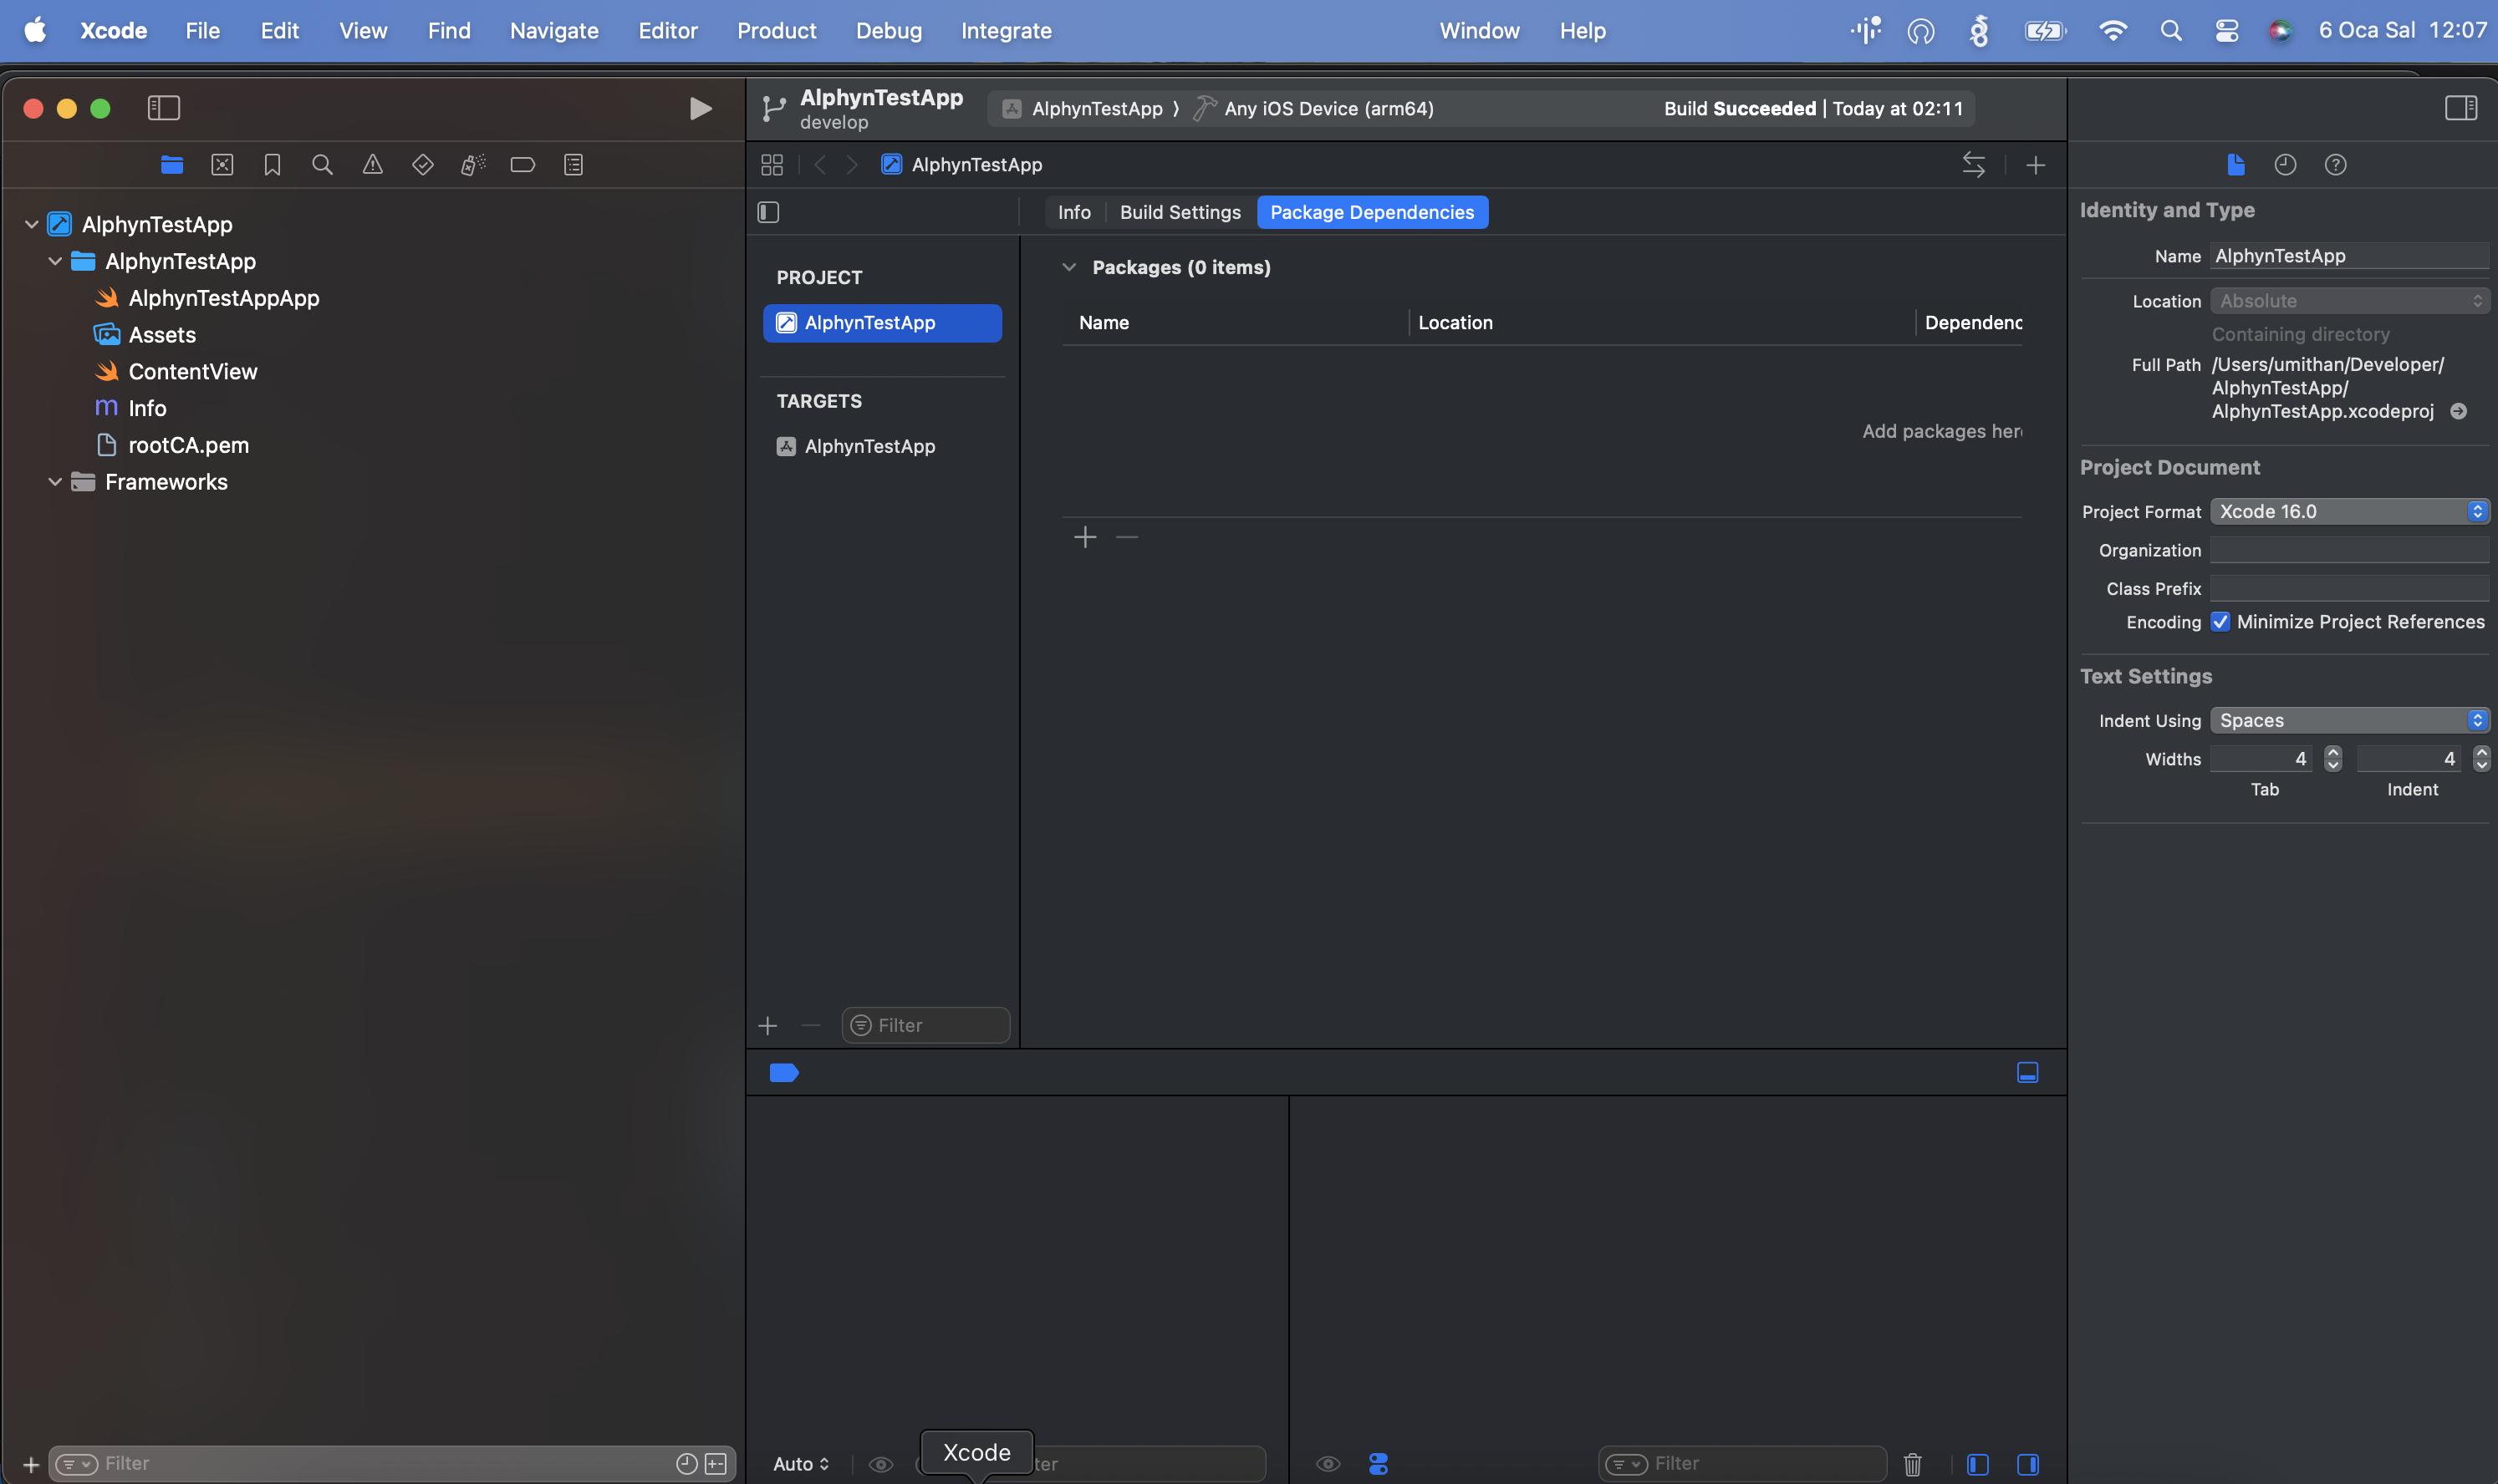Image resolution: width=2498 pixels, height=1484 pixels.
Task: Switch to the Build Settings tab
Action: [x=1180, y=212]
